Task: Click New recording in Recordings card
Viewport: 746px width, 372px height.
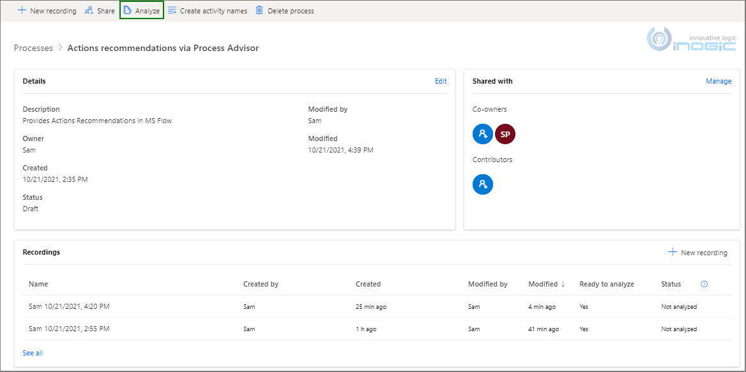Action: [x=697, y=253]
